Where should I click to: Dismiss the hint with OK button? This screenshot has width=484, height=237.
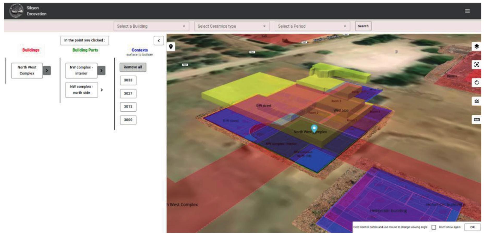pyautogui.click(x=472, y=227)
